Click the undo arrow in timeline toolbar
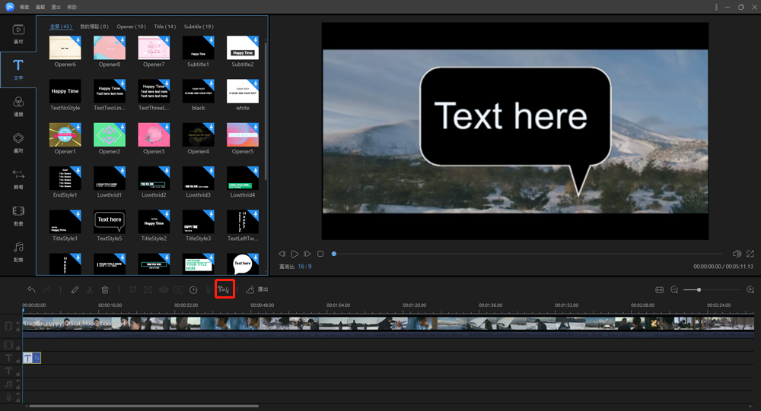The height and width of the screenshot is (411, 761). [x=31, y=290]
